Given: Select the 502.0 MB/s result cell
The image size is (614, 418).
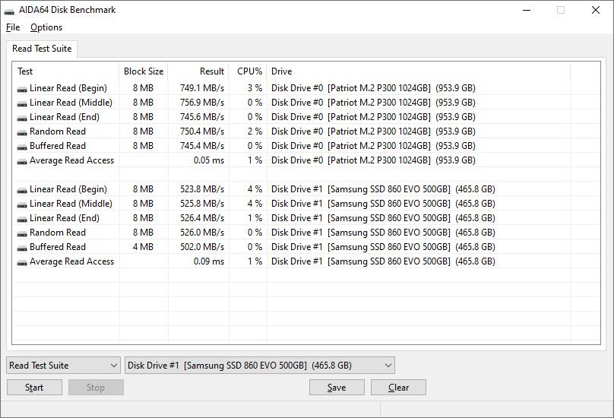Looking at the screenshot, I should (x=202, y=247).
